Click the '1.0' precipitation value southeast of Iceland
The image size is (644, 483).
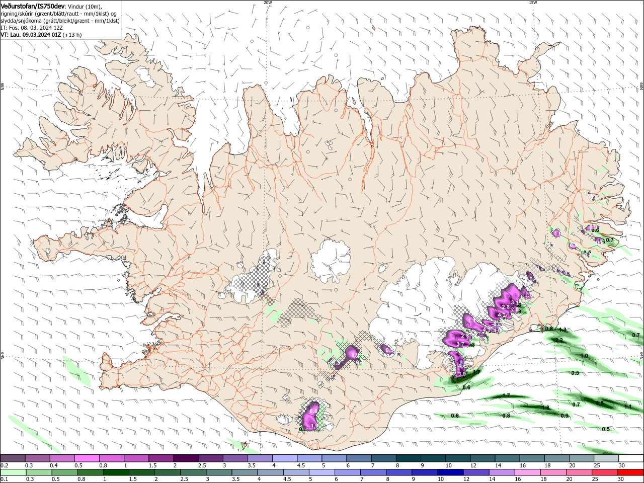click(x=584, y=356)
